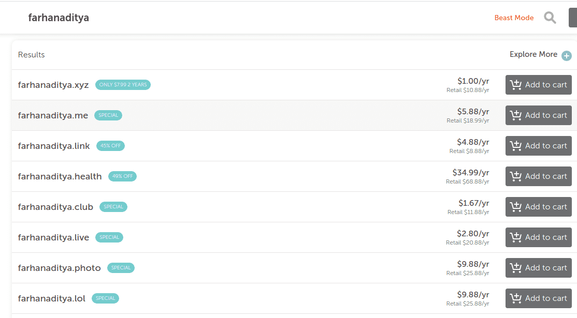Click the search magnifier icon
The image size is (577, 318).
click(550, 18)
